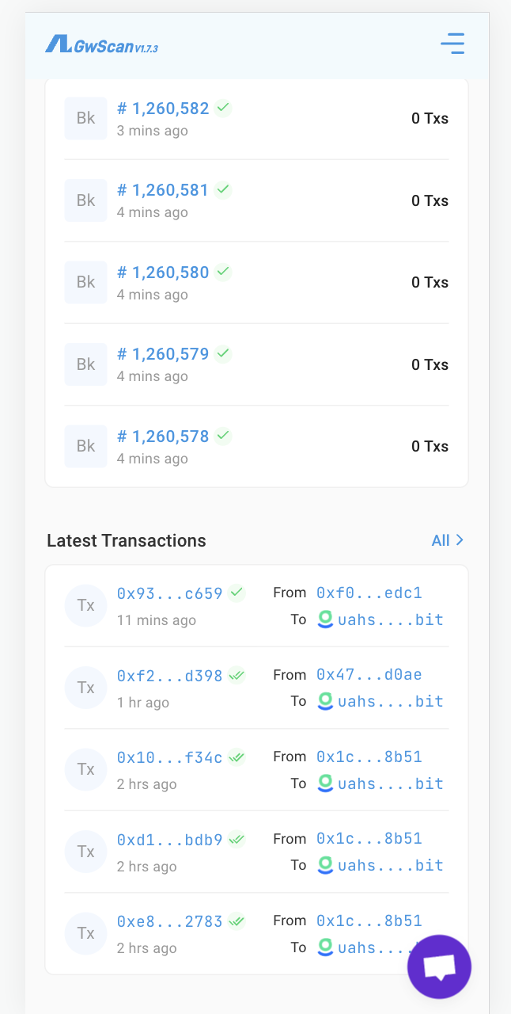View sender address 0xf0...edc1

point(369,592)
